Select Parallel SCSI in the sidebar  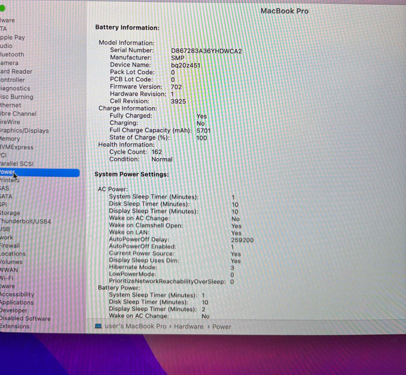pyautogui.click(x=17, y=163)
